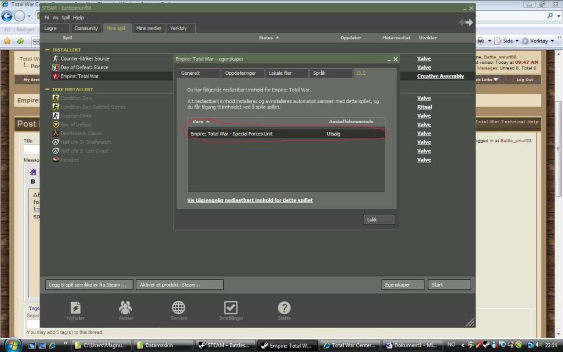The image size is (563, 352).
Task: Open Vis tilgjengelig nedlastbart innhold link
Action: [x=250, y=200]
